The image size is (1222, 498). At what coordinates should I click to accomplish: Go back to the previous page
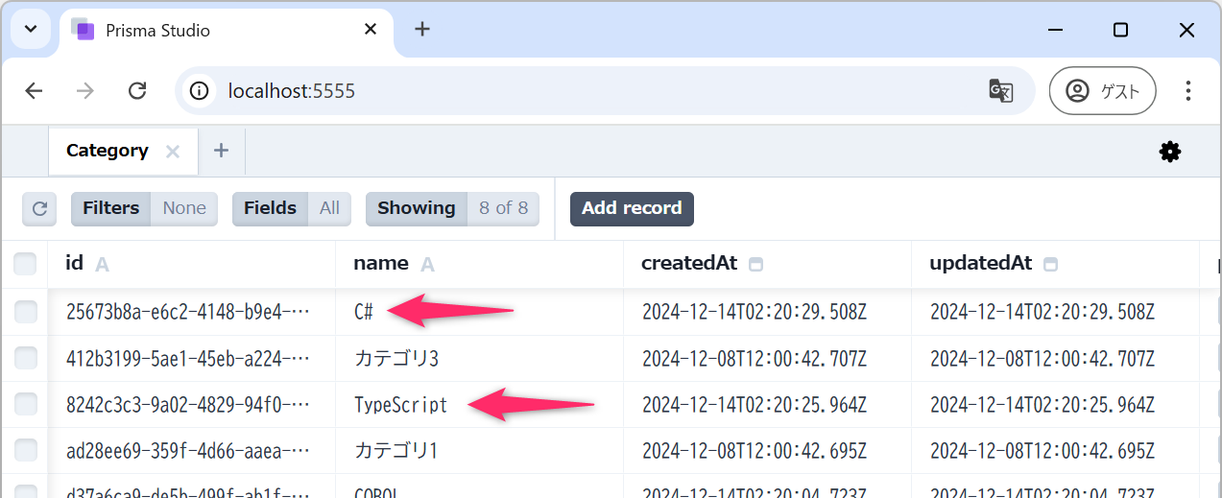pyautogui.click(x=34, y=91)
